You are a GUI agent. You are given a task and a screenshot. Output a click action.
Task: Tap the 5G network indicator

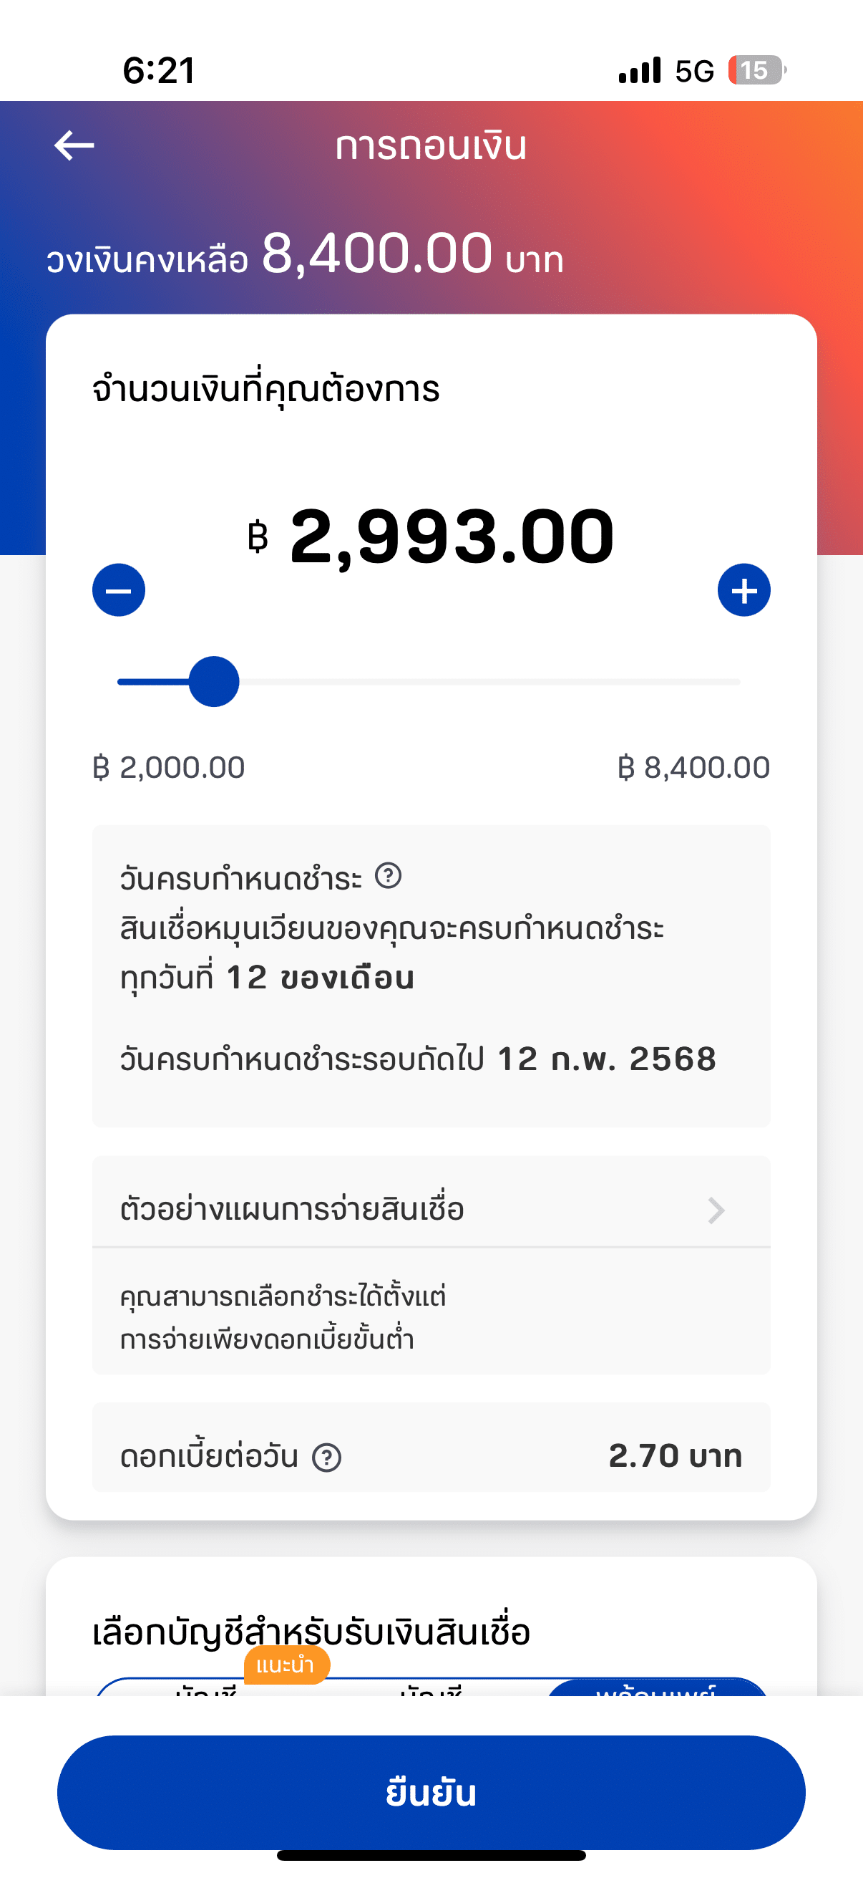694,71
